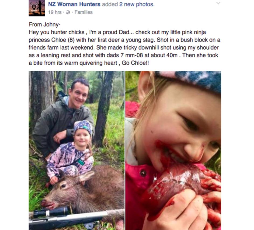Click the globe public-audience icon
Viewport: 254px width, 230px height.
click(x=68, y=12)
